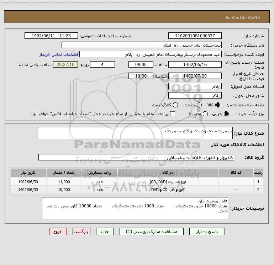Click the پاسخ به نیاز button
This screenshot has width=274, height=265.
207,232
